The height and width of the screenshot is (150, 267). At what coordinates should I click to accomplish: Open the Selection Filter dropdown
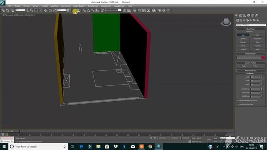[x=20, y=10]
